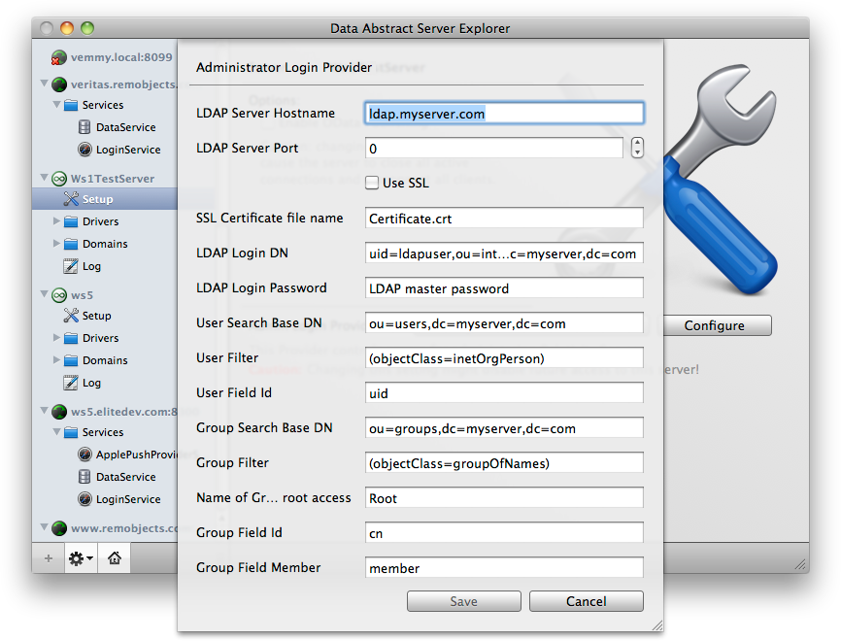This screenshot has width=841, height=641.
Task: Expand Drivers under ws5
Action: pyautogui.click(x=56, y=337)
